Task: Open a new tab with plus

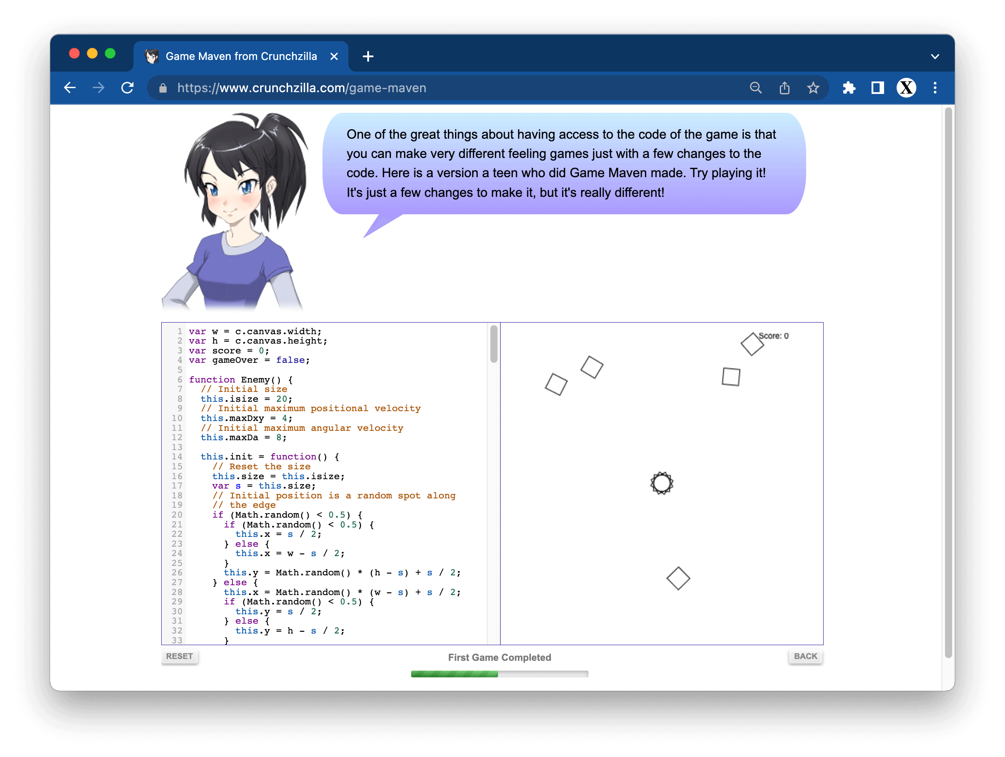Action: click(368, 56)
